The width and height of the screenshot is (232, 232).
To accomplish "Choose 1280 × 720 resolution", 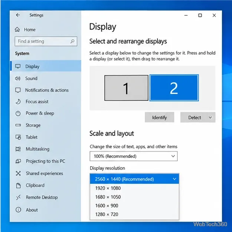I will (134, 215).
